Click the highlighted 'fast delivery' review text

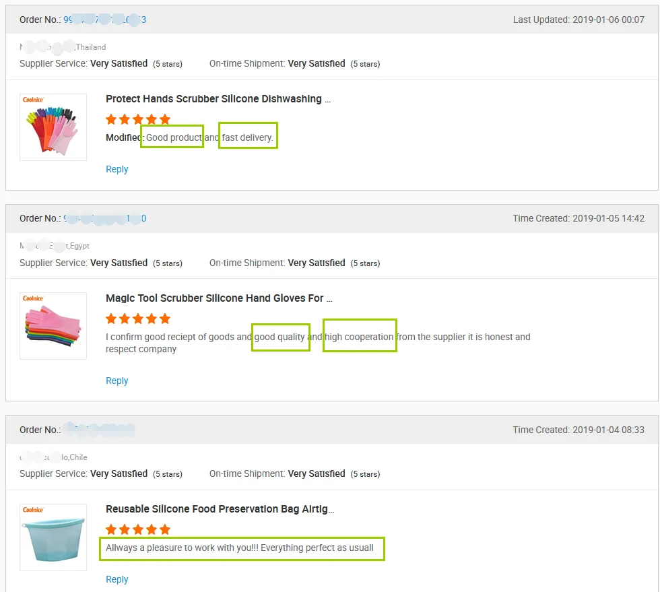coord(248,137)
